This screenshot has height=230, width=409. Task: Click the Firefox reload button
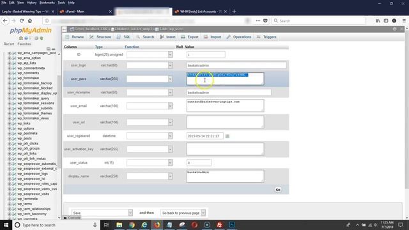point(22,21)
